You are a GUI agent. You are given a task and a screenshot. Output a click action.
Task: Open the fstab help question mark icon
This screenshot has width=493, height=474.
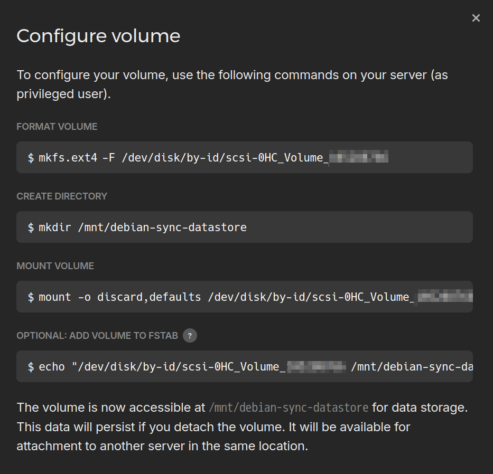[190, 336]
